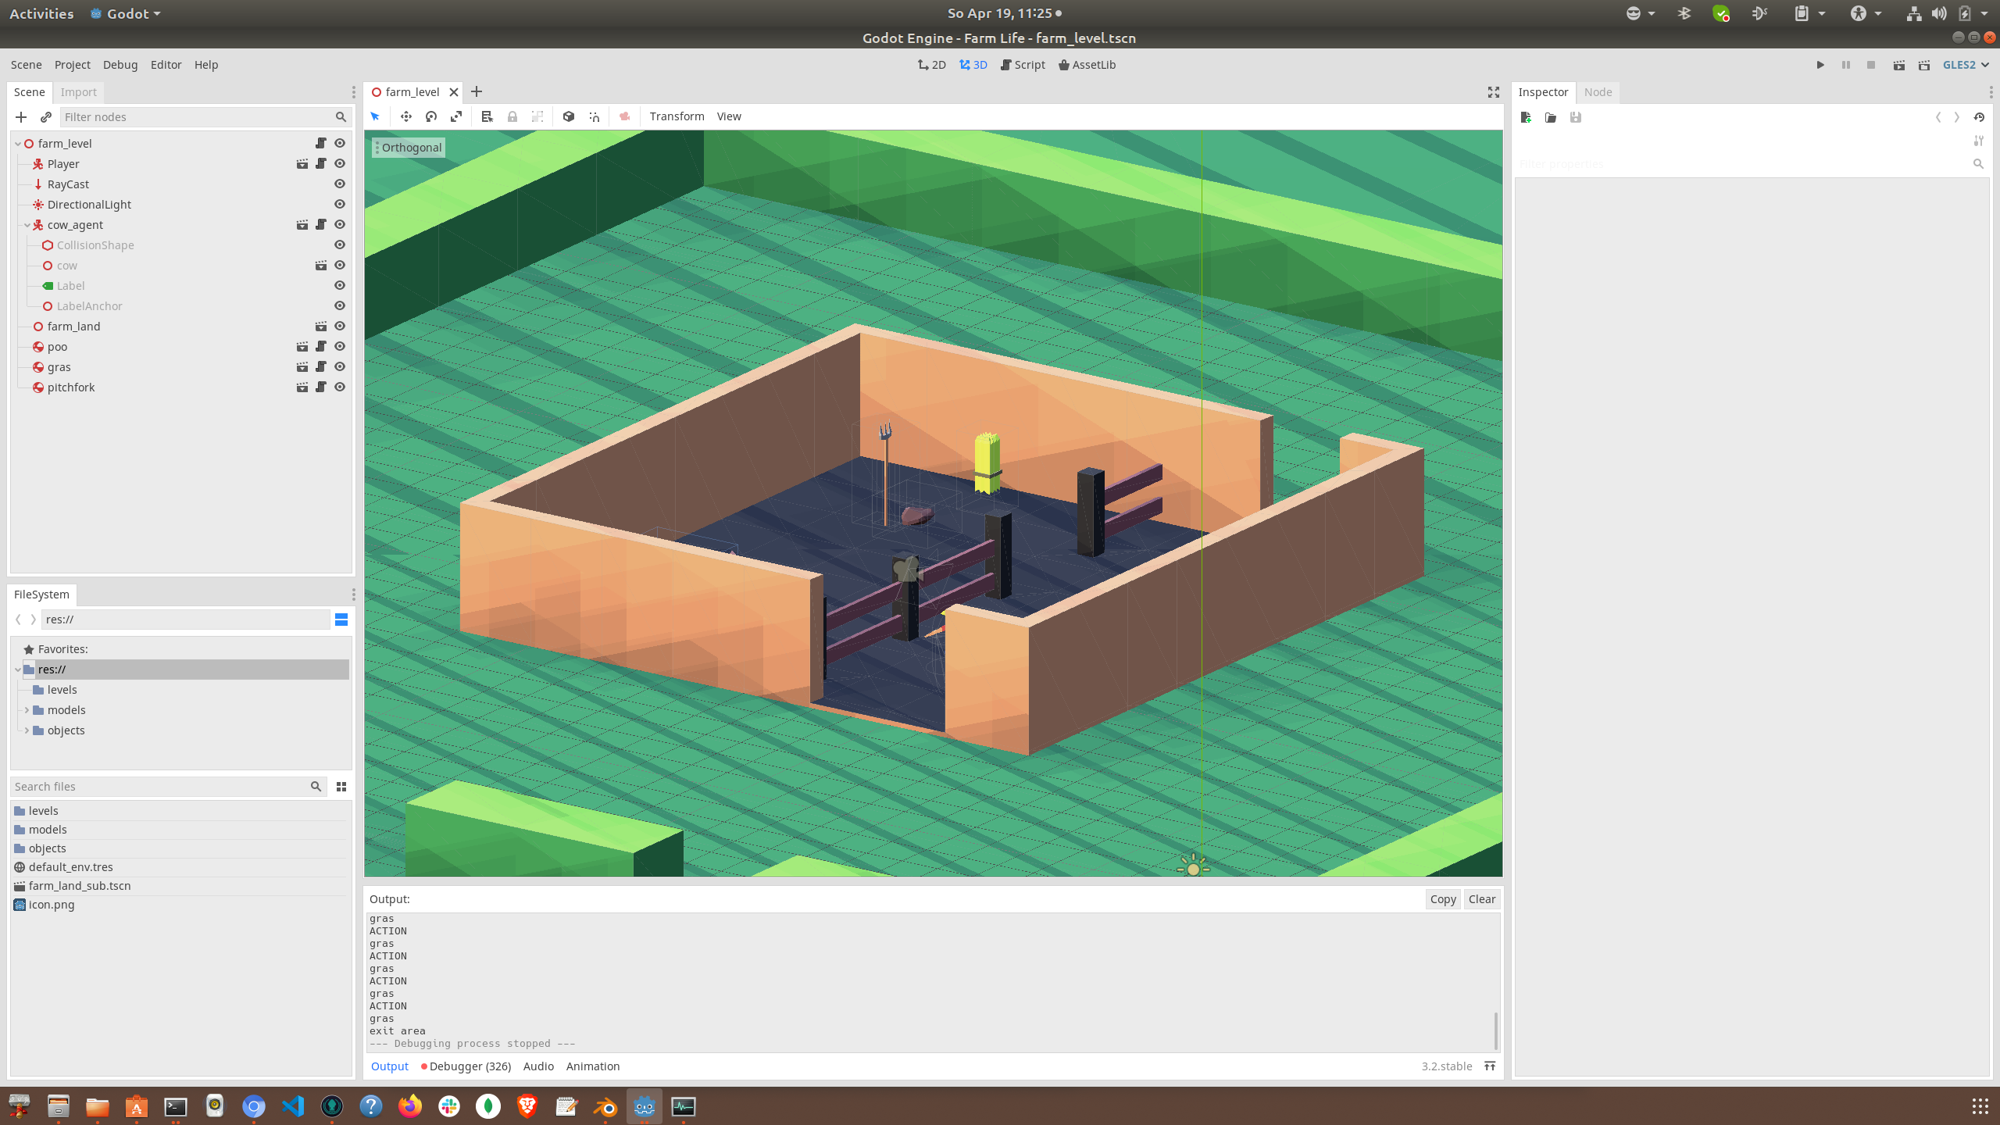Image resolution: width=2000 pixels, height=1125 pixels.
Task: Toggle visibility of pitchfork node
Action: click(340, 387)
